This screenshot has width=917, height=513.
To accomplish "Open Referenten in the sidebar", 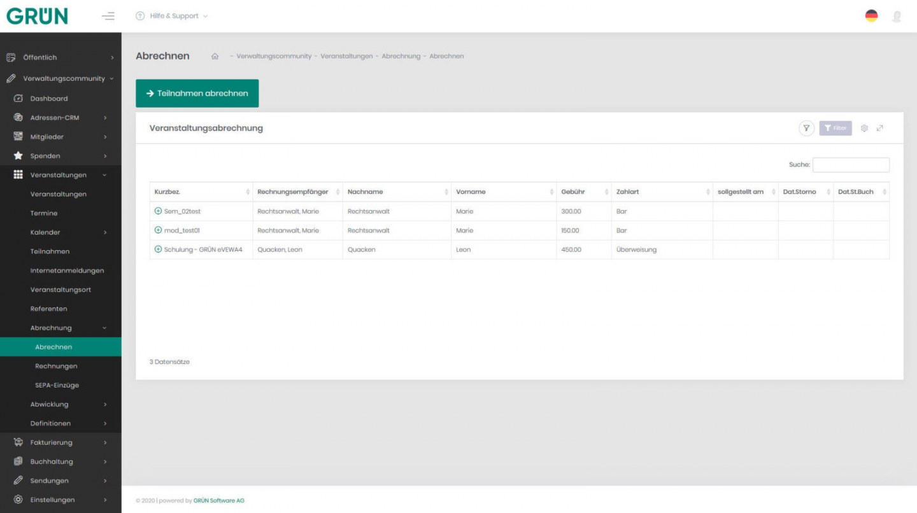I will click(48, 309).
